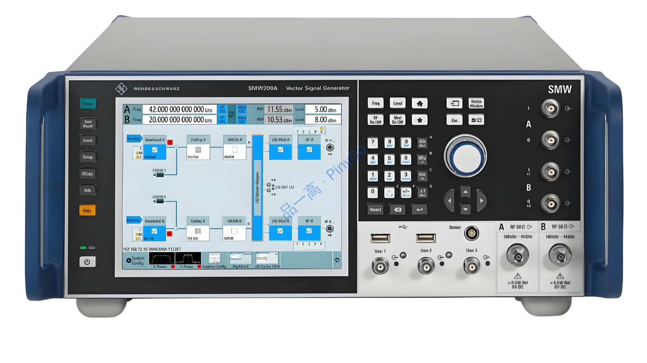
Task: Toggle the Baseband B checkbox
Action: click(154, 231)
